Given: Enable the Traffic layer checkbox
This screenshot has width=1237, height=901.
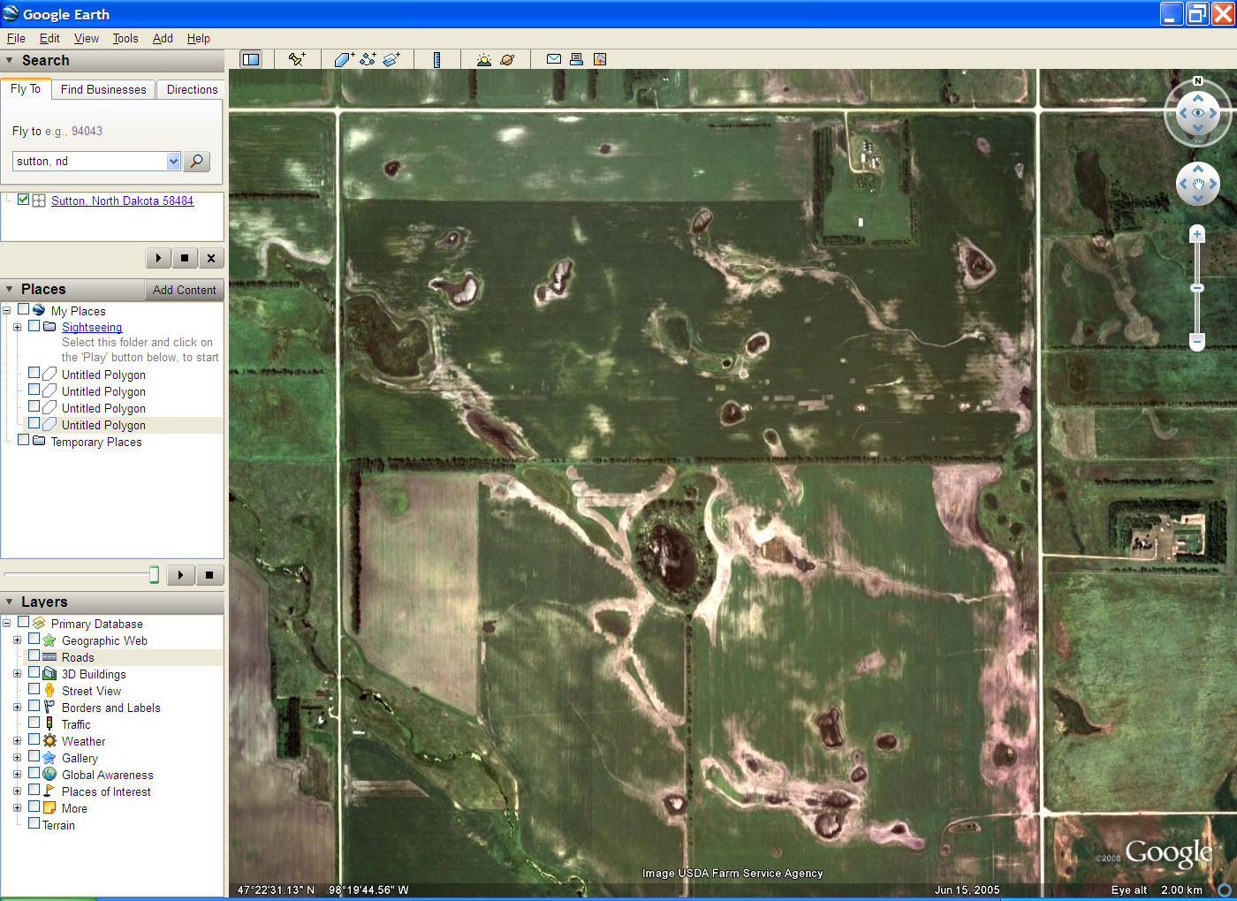Looking at the screenshot, I should 34,723.
